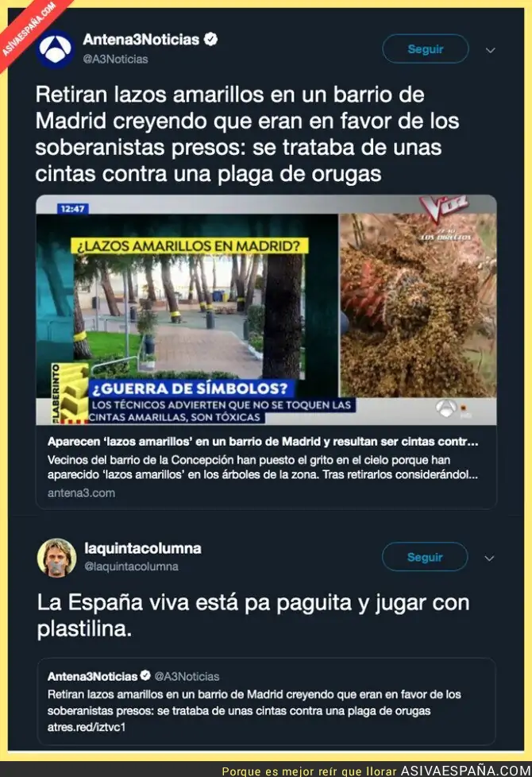Visit ASIVAESPAÑA.COM footer link
Screen dimensions: 532x777
pos(465,771)
